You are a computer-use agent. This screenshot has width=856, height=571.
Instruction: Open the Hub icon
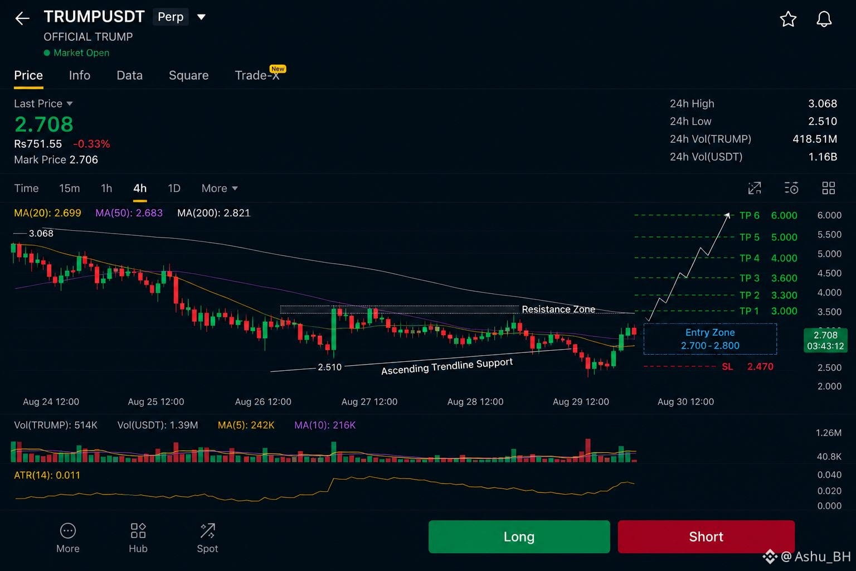click(x=138, y=530)
